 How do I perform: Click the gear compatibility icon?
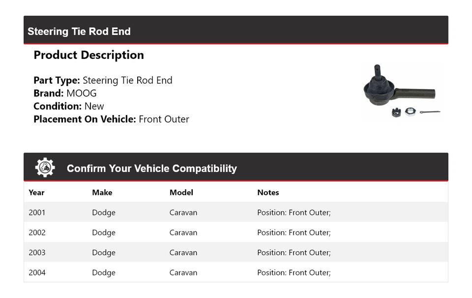45,168
